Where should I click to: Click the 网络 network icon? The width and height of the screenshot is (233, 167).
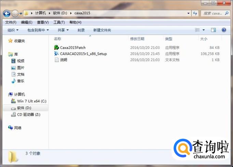(x=11, y=127)
